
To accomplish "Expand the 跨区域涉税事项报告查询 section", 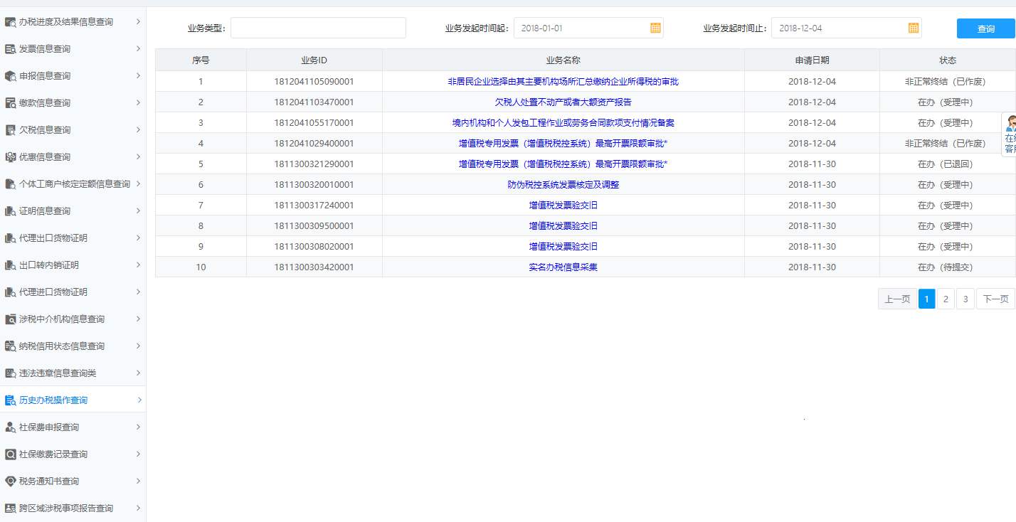I will pyautogui.click(x=71, y=508).
